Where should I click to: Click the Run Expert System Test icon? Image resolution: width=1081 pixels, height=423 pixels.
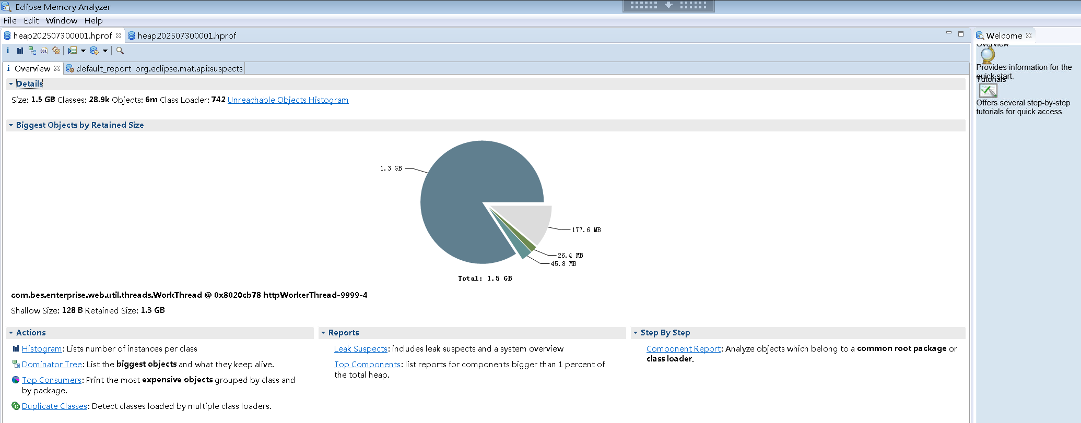pos(73,51)
